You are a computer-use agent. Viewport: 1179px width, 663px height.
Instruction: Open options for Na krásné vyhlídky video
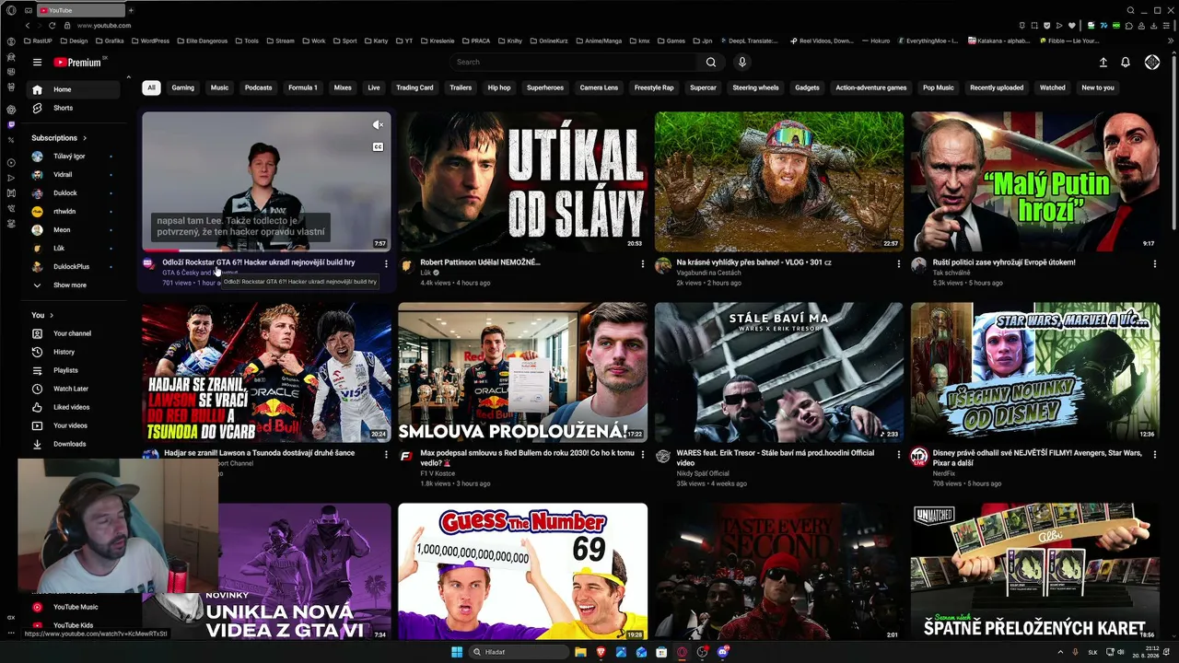(x=898, y=264)
